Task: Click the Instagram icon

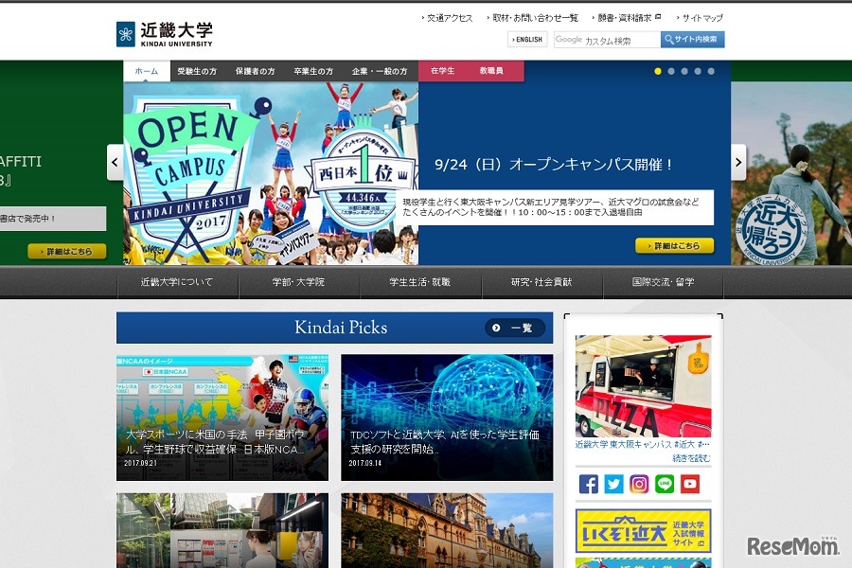Action: point(641,484)
